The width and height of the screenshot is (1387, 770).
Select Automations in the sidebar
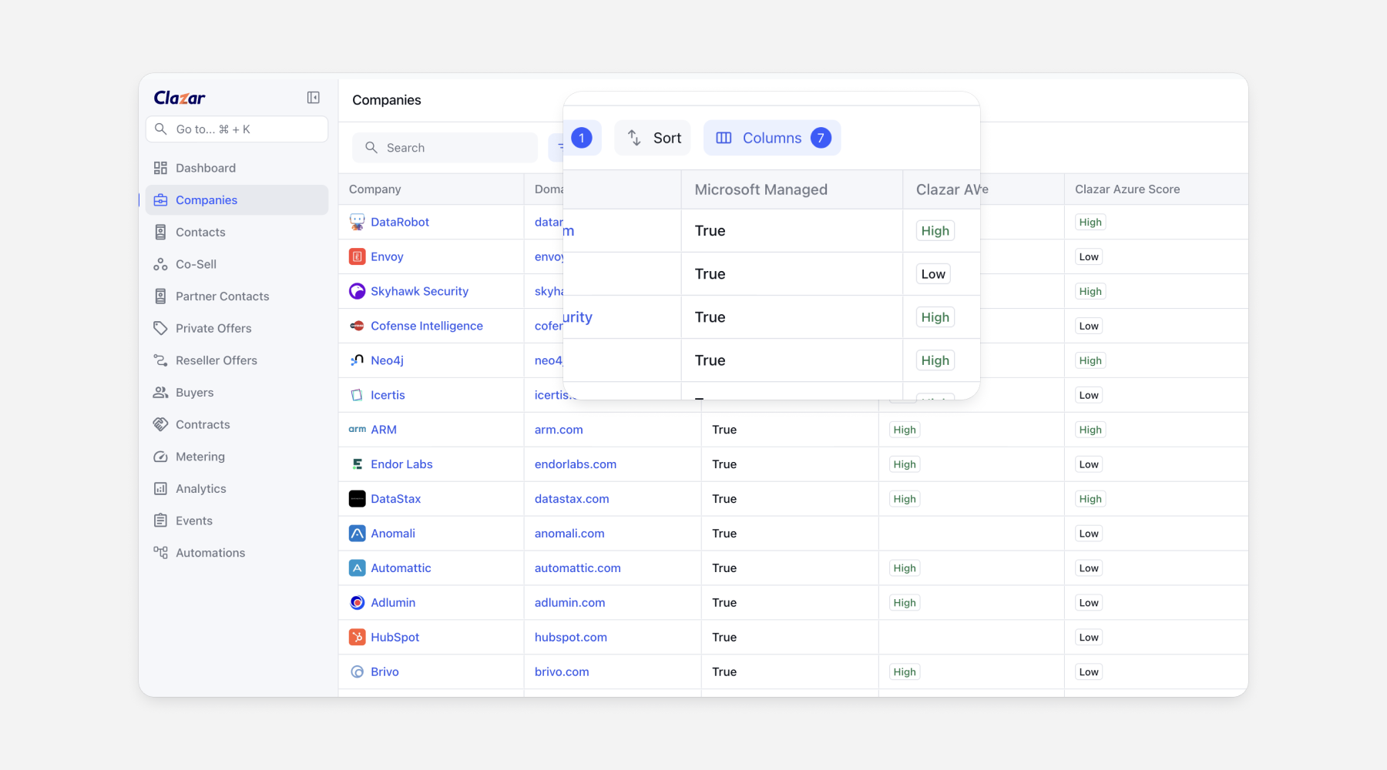click(237, 553)
